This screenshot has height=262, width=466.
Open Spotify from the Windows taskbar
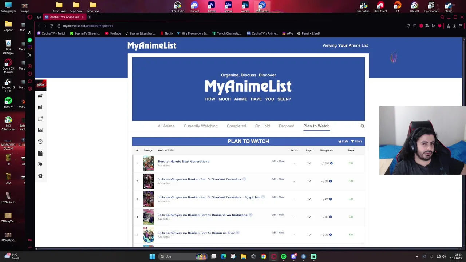(284, 257)
